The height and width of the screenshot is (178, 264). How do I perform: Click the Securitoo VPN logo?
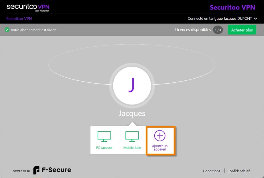click(28, 8)
